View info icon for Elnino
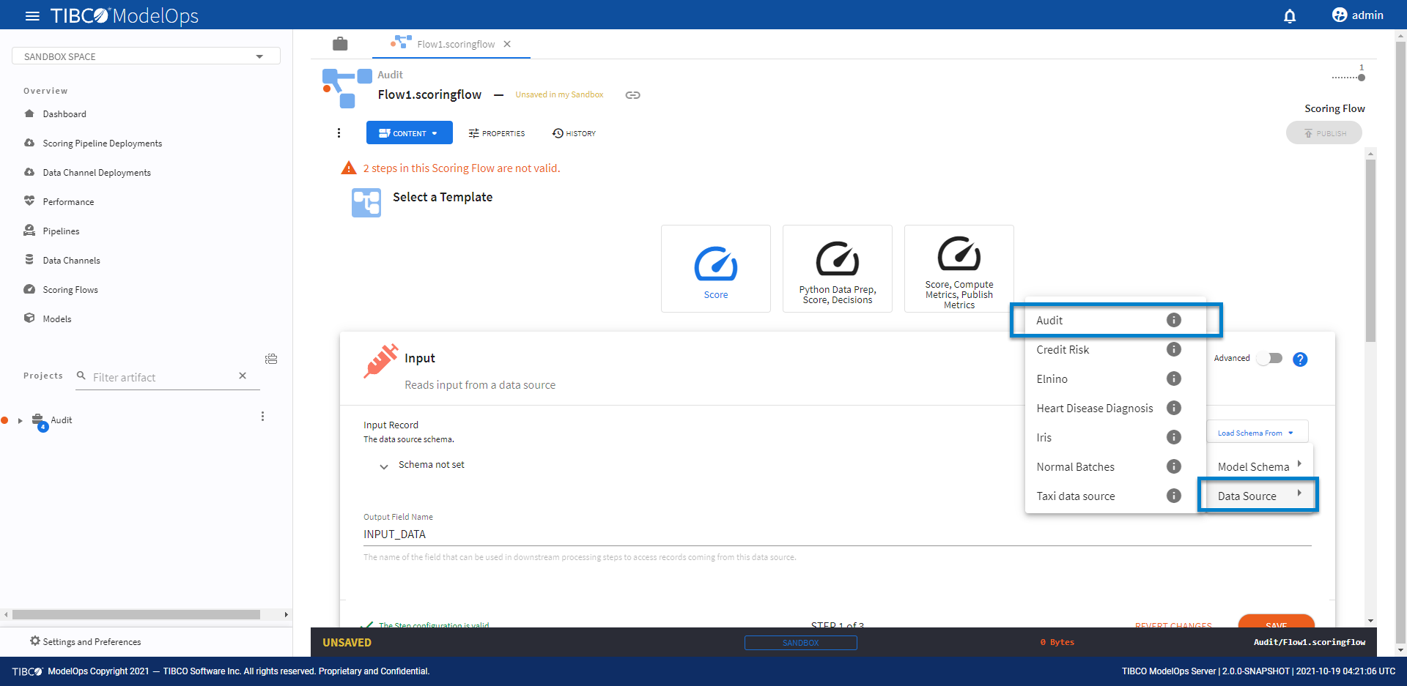Viewport: 1407px width, 686px height. 1174,379
